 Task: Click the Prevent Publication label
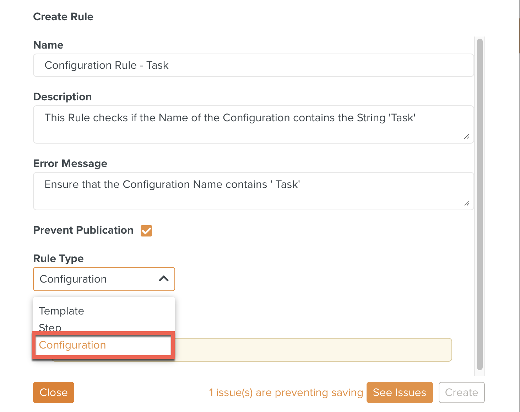coord(83,230)
